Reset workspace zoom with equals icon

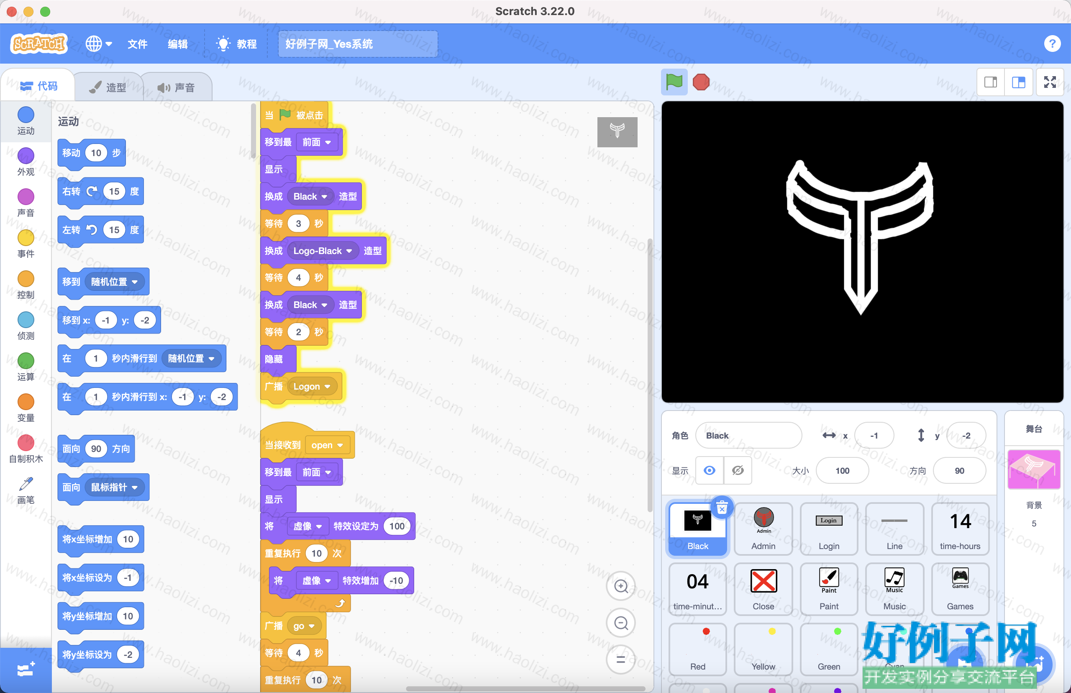pos(621,659)
